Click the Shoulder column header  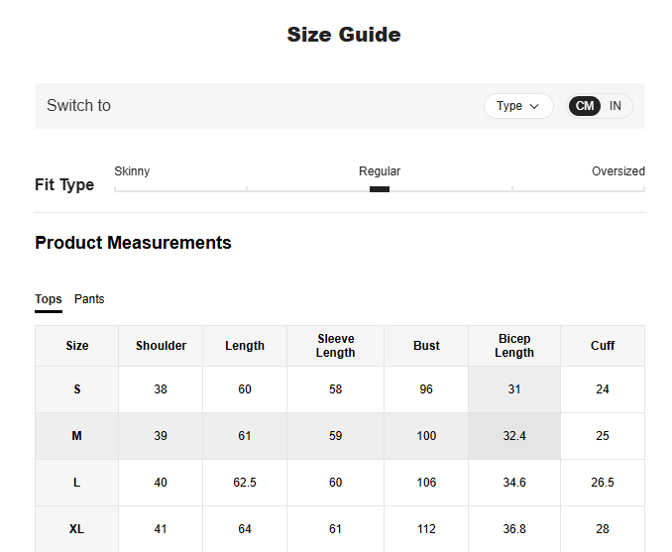161,346
